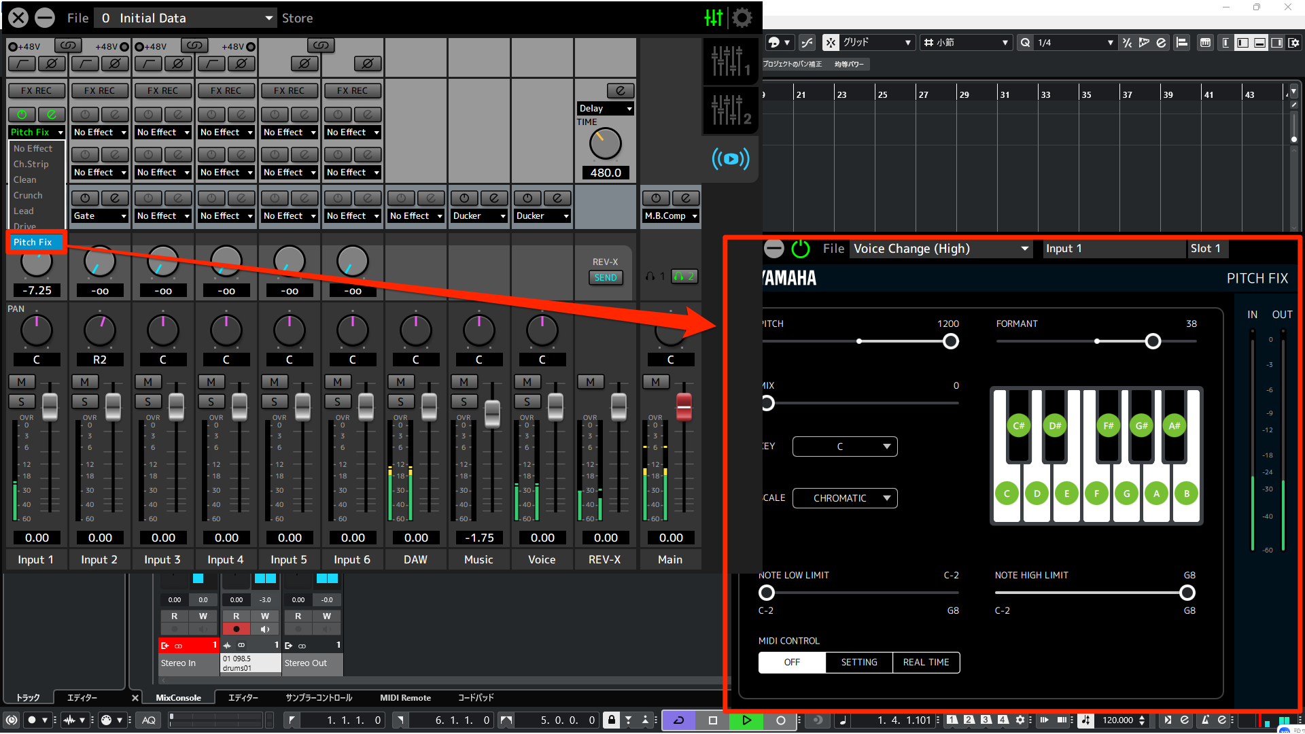Click the green mixer scene icon
This screenshot has width=1305, height=734.
point(714,18)
